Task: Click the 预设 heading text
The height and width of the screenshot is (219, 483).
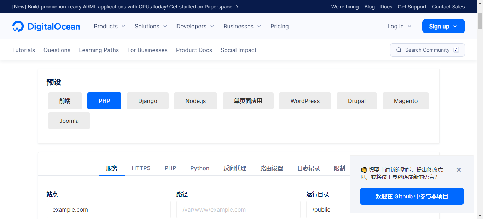Action: (54, 82)
